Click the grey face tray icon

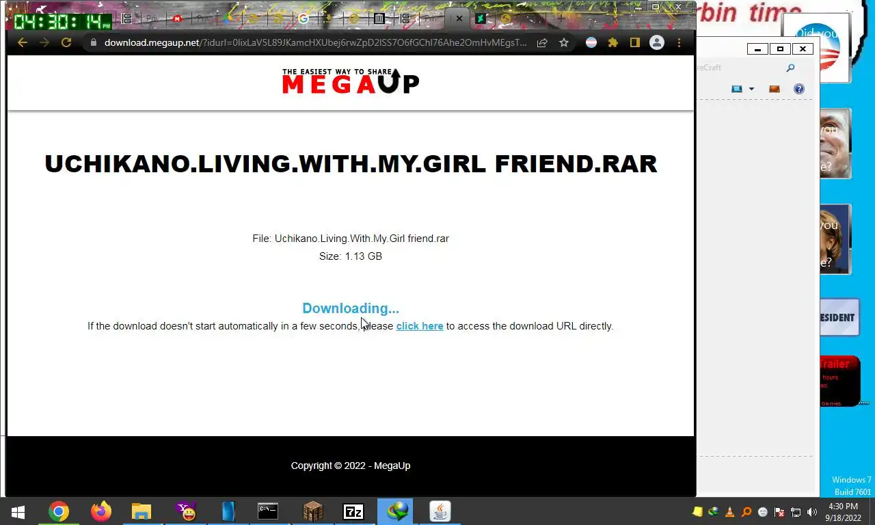(x=763, y=512)
